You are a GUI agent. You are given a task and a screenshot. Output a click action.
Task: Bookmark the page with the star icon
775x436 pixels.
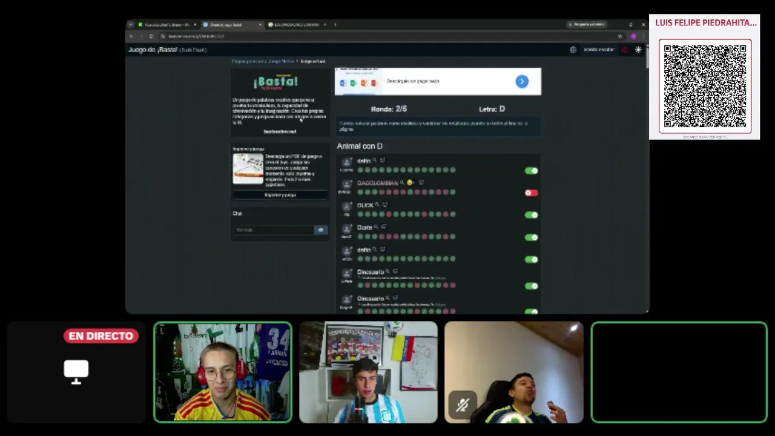620,36
